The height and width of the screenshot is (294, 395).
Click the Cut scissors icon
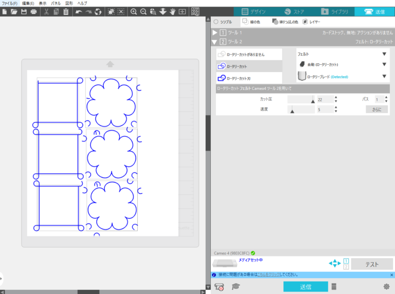(x=46, y=12)
